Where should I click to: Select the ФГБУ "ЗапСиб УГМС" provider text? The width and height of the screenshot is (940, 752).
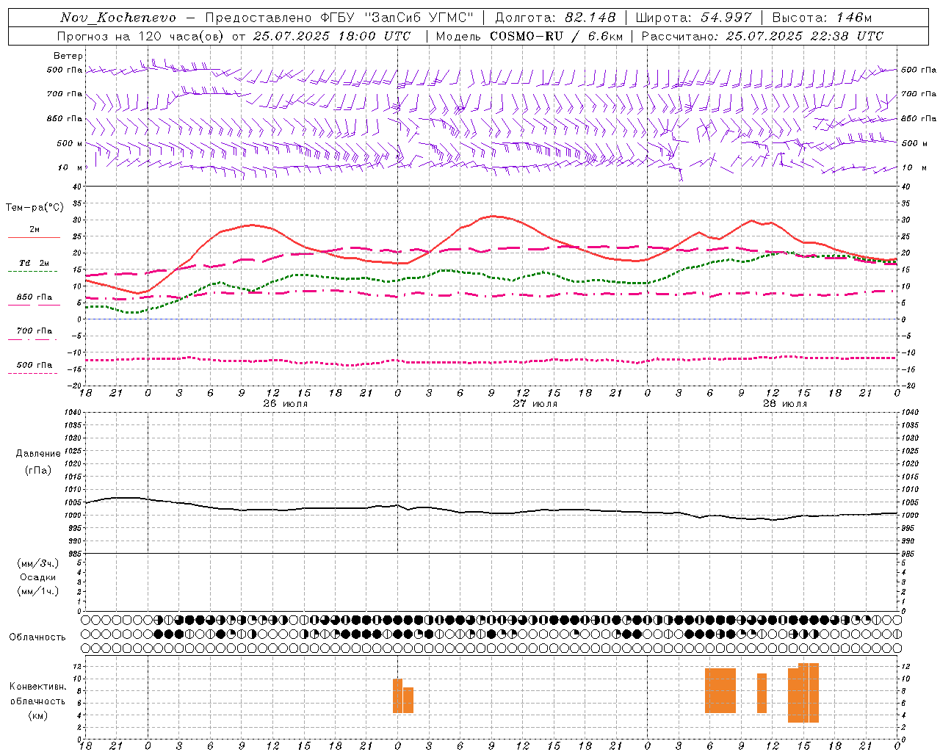tap(397, 18)
